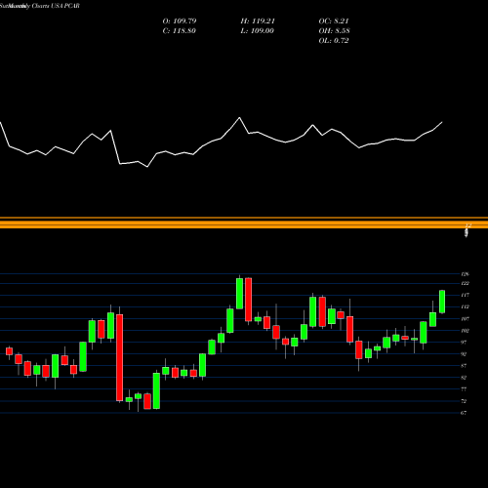
Task: Click the 107 price axis label
Action: point(465,319)
